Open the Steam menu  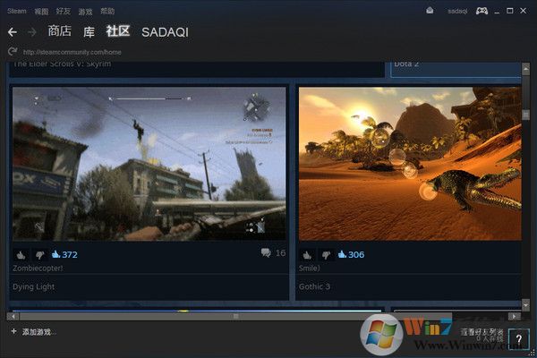tap(16, 11)
